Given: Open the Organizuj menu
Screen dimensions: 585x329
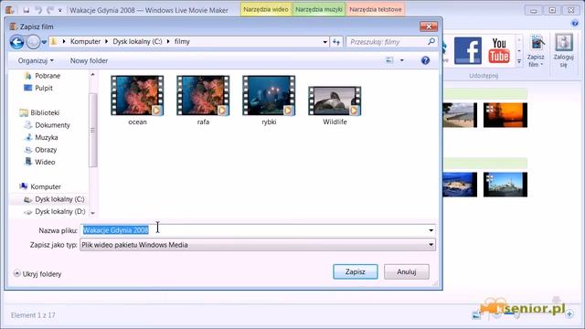Looking at the screenshot, I should pos(36,60).
